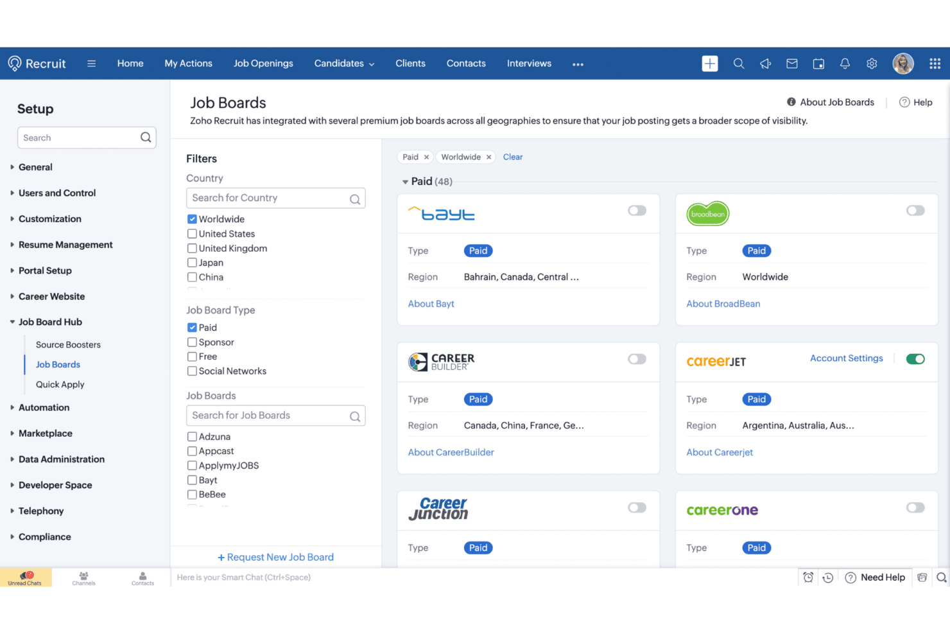Remove the Paid filter chip

426,157
